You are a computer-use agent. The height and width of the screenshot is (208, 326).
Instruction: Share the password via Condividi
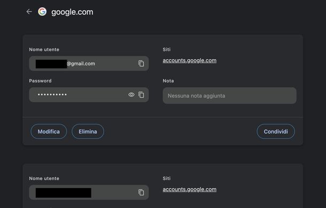276,132
